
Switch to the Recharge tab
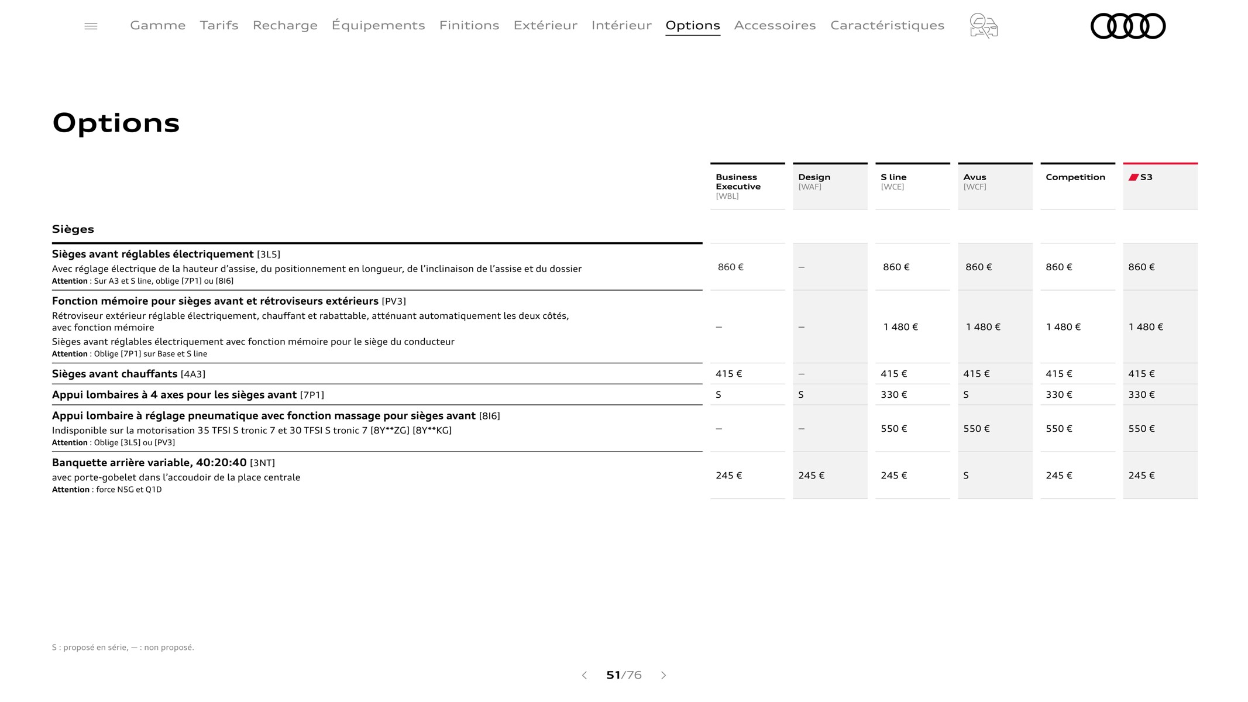coord(285,26)
